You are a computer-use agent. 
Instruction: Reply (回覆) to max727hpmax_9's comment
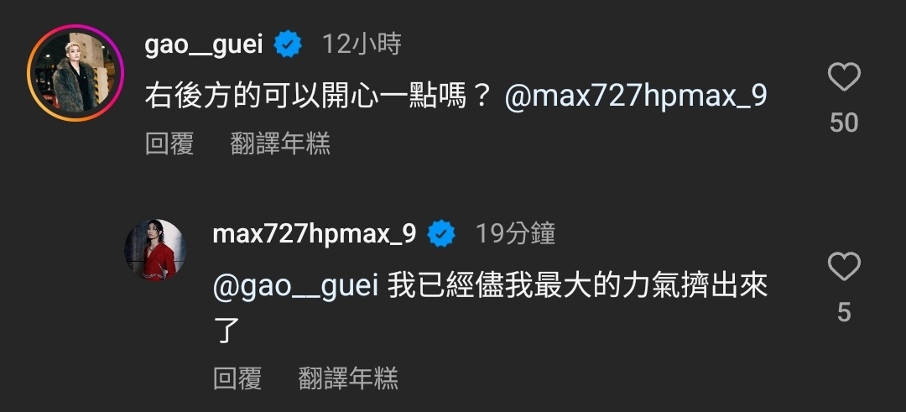point(237,378)
